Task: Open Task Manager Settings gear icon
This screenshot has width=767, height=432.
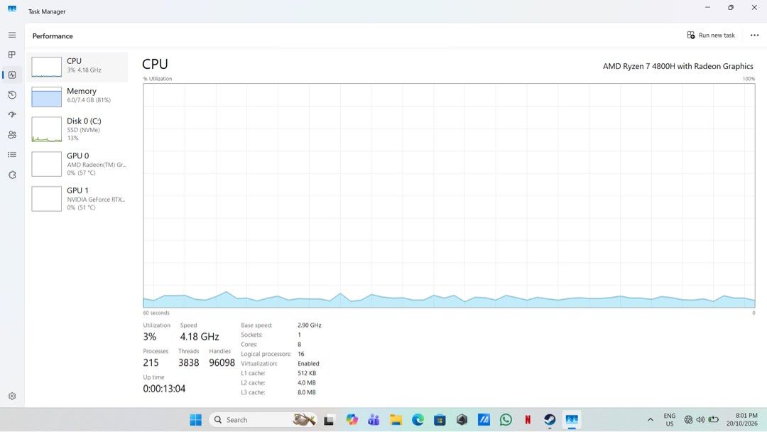Action: pos(12,396)
